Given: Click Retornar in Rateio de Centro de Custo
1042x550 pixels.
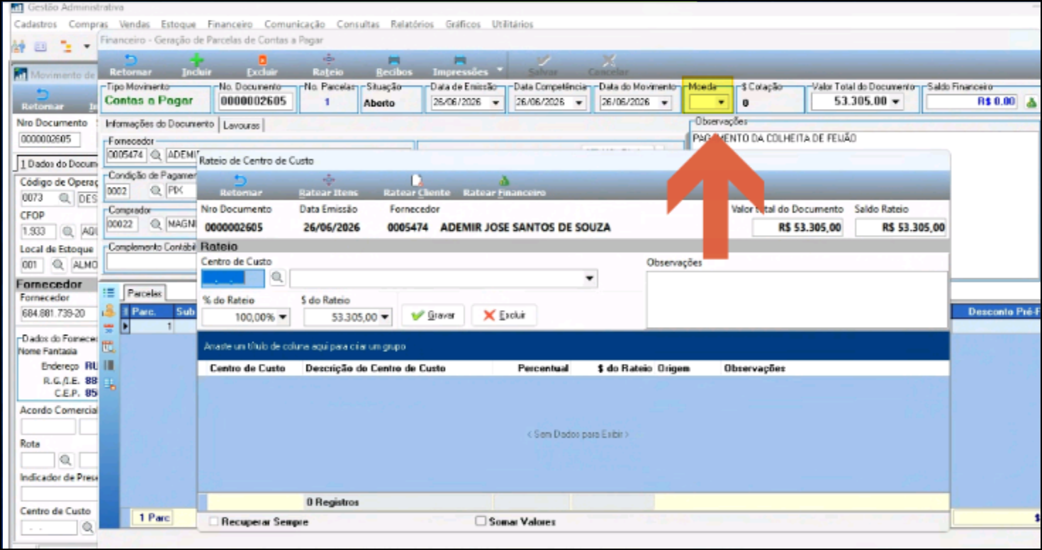Looking at the screenshot, I should [241, 186].
